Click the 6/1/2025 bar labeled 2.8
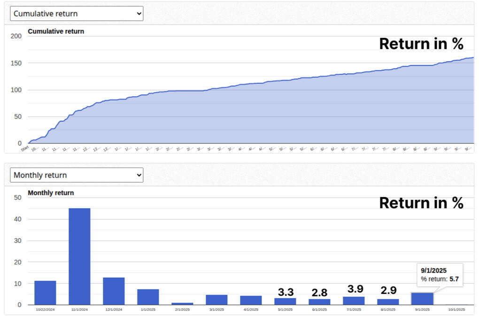The height and width of the screenshot is (316, 479). pos(319,302)
